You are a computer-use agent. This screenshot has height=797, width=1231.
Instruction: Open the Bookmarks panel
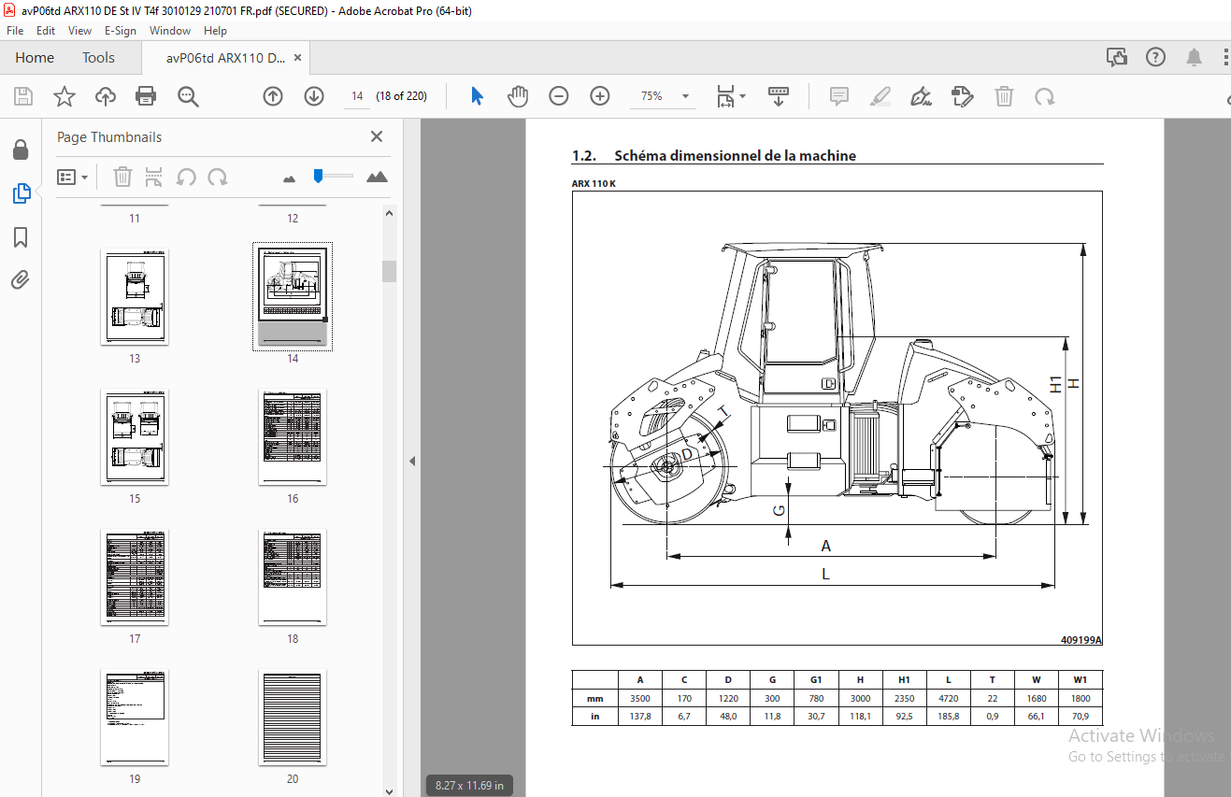coord(21,237)
